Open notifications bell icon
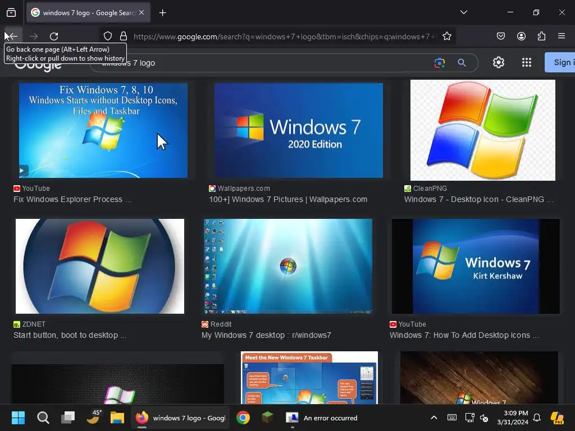The height and width of the screenshot is (431, 575). click(x=537, y=418)
